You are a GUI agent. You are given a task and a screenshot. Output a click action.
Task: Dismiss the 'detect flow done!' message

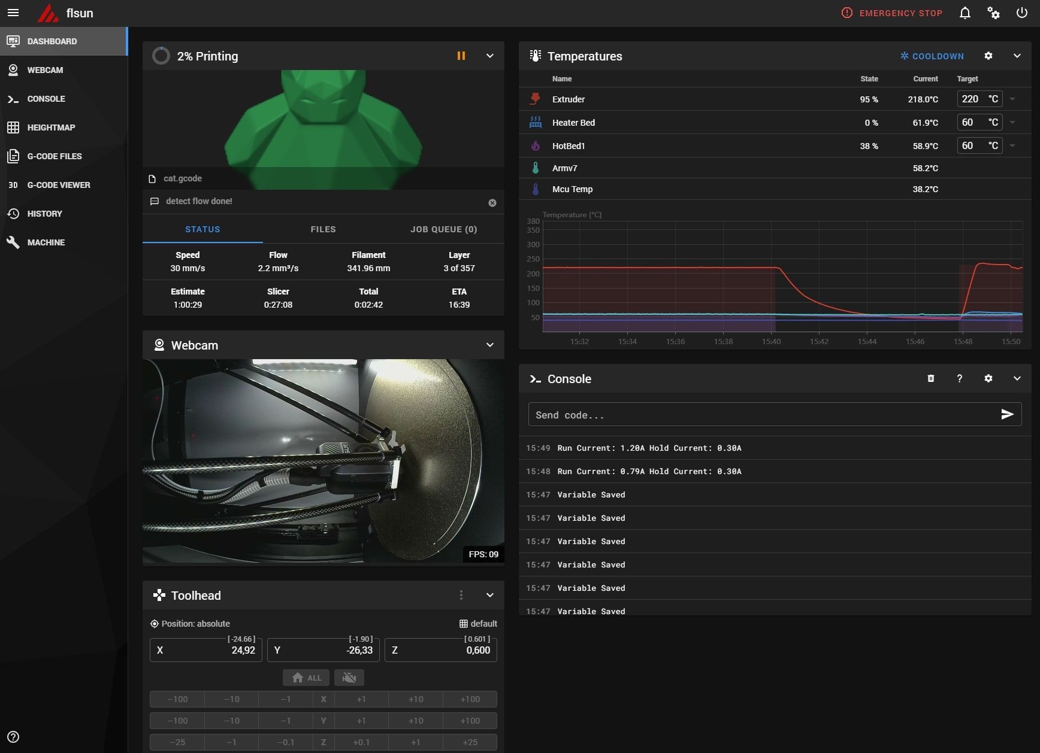coord(492,203)
